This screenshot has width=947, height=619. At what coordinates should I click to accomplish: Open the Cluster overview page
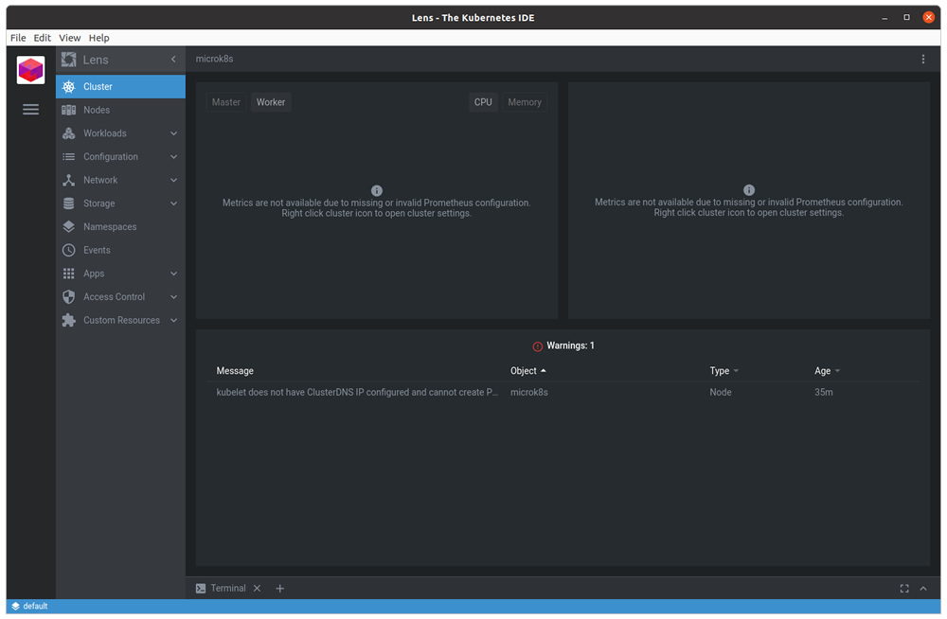click(x=121, y=86)
